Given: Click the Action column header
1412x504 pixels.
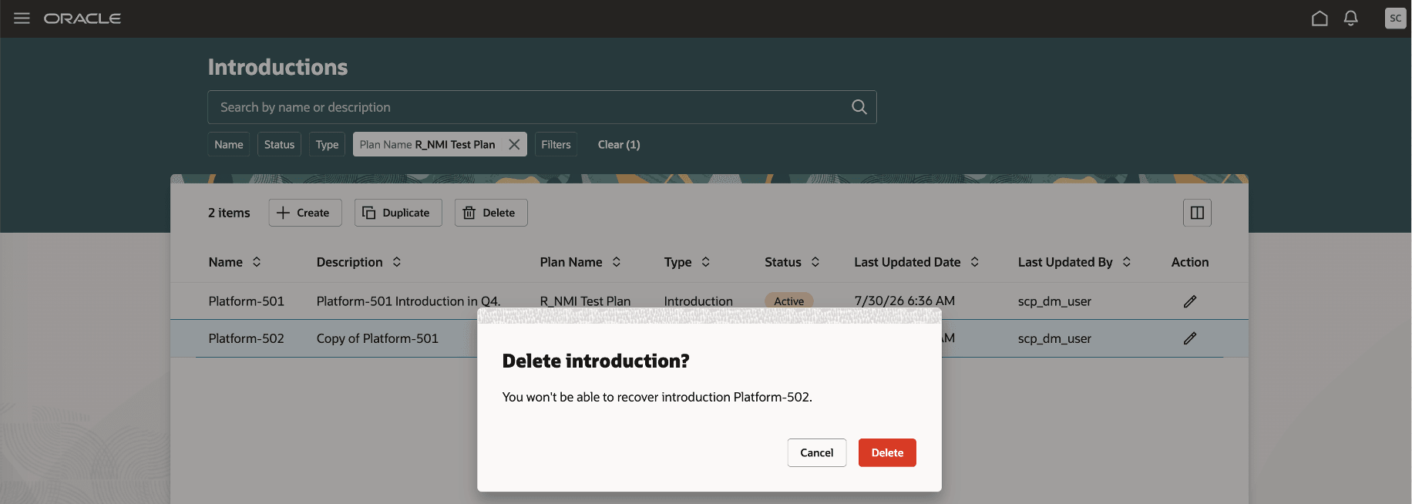Looking at the screenshot, I should [1190, 262].
